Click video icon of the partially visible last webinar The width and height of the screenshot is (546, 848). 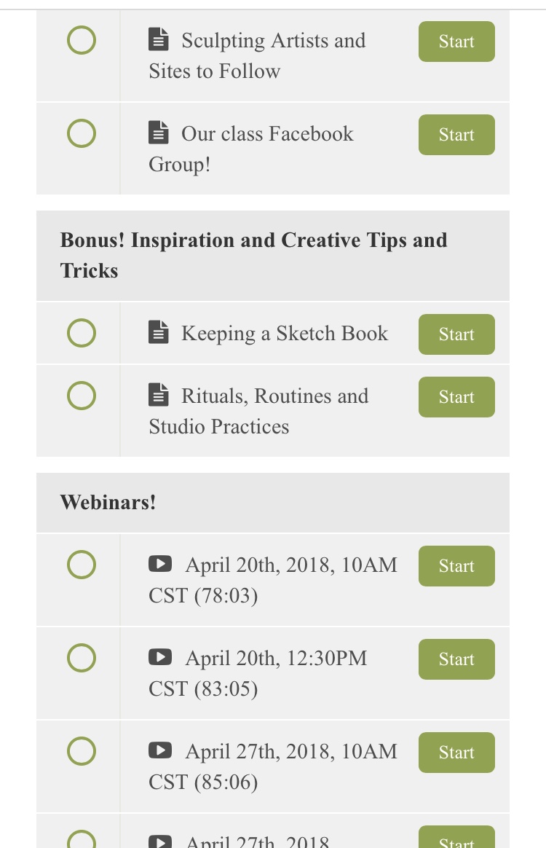click(160, 841)
